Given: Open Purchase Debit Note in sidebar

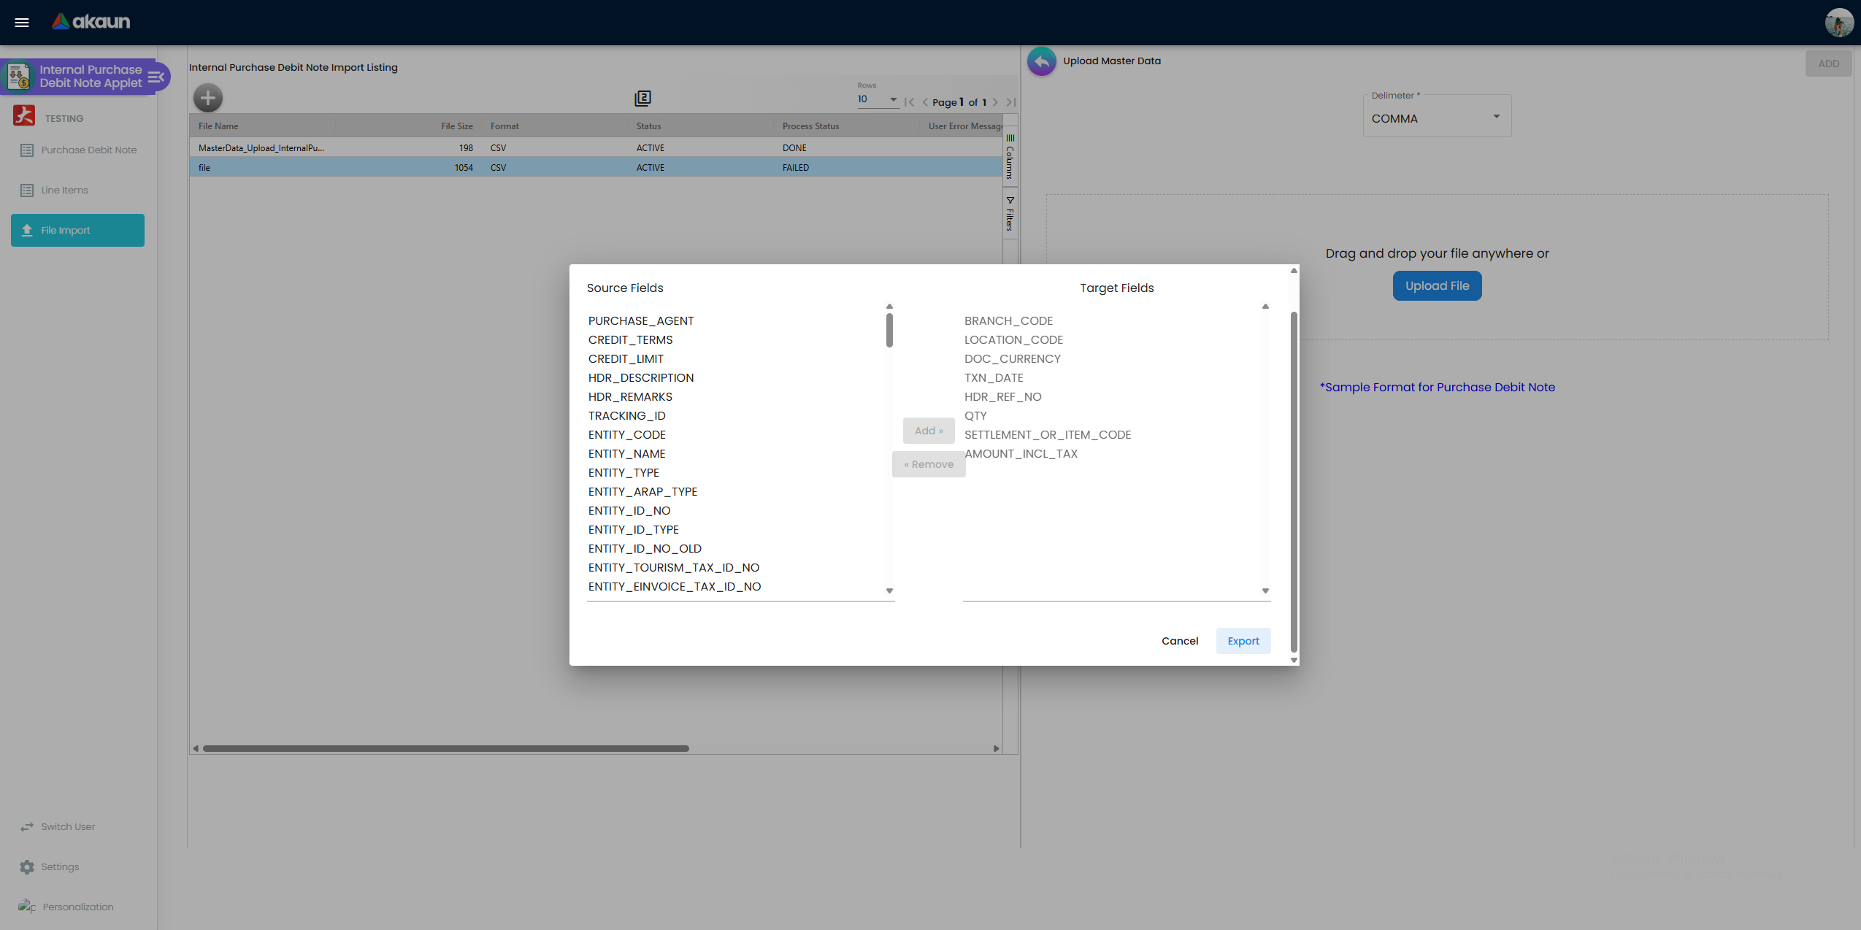Looking at the screenshot, I should click(78, 150).
